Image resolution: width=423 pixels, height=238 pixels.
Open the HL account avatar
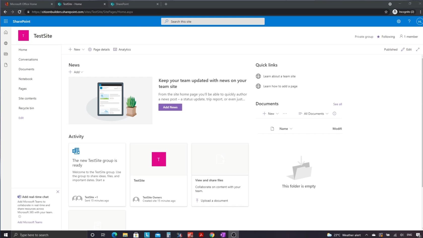pos(419,21)
